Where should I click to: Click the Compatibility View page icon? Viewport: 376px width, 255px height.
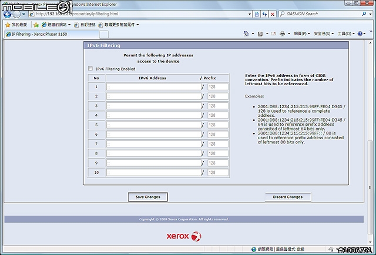click(x=257, y=14)
